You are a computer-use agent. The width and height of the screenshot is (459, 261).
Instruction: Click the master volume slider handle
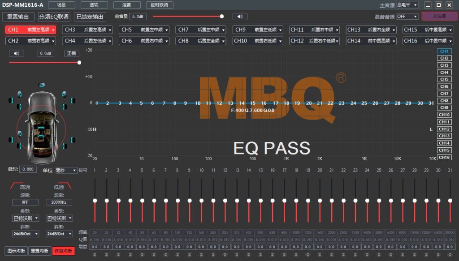pos(222,17)
